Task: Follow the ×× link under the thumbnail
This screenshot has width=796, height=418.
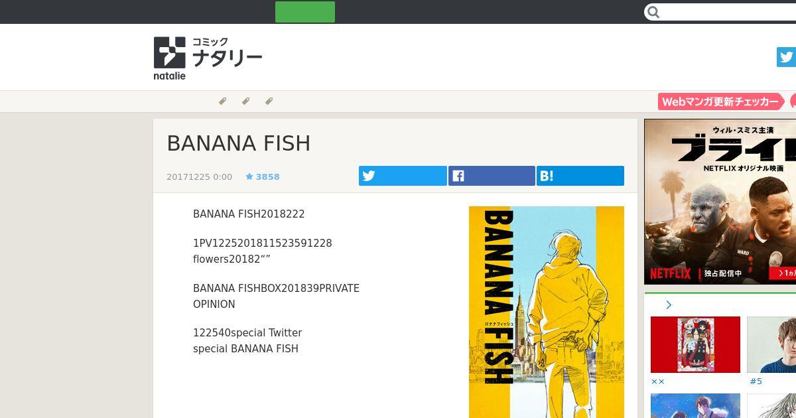Action: click(x=658, y=382)
